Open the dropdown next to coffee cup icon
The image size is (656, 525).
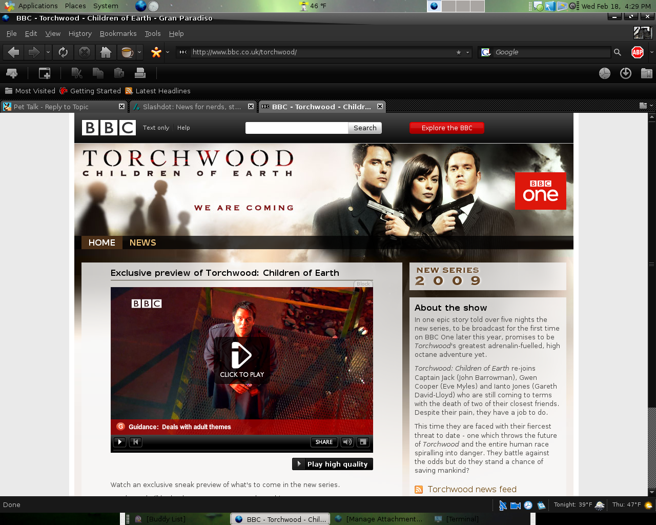(x=139, y=52)
